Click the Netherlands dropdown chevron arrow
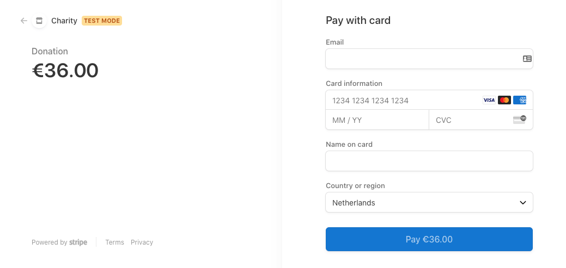This screenshot has width=566, height=268. tap(522, 203)
